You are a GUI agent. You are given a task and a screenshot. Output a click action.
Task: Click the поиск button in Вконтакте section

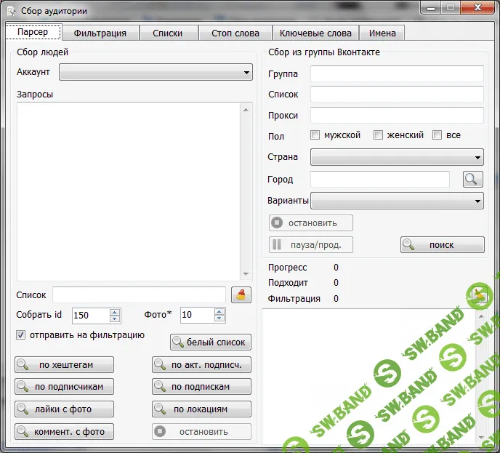[443, 245]
